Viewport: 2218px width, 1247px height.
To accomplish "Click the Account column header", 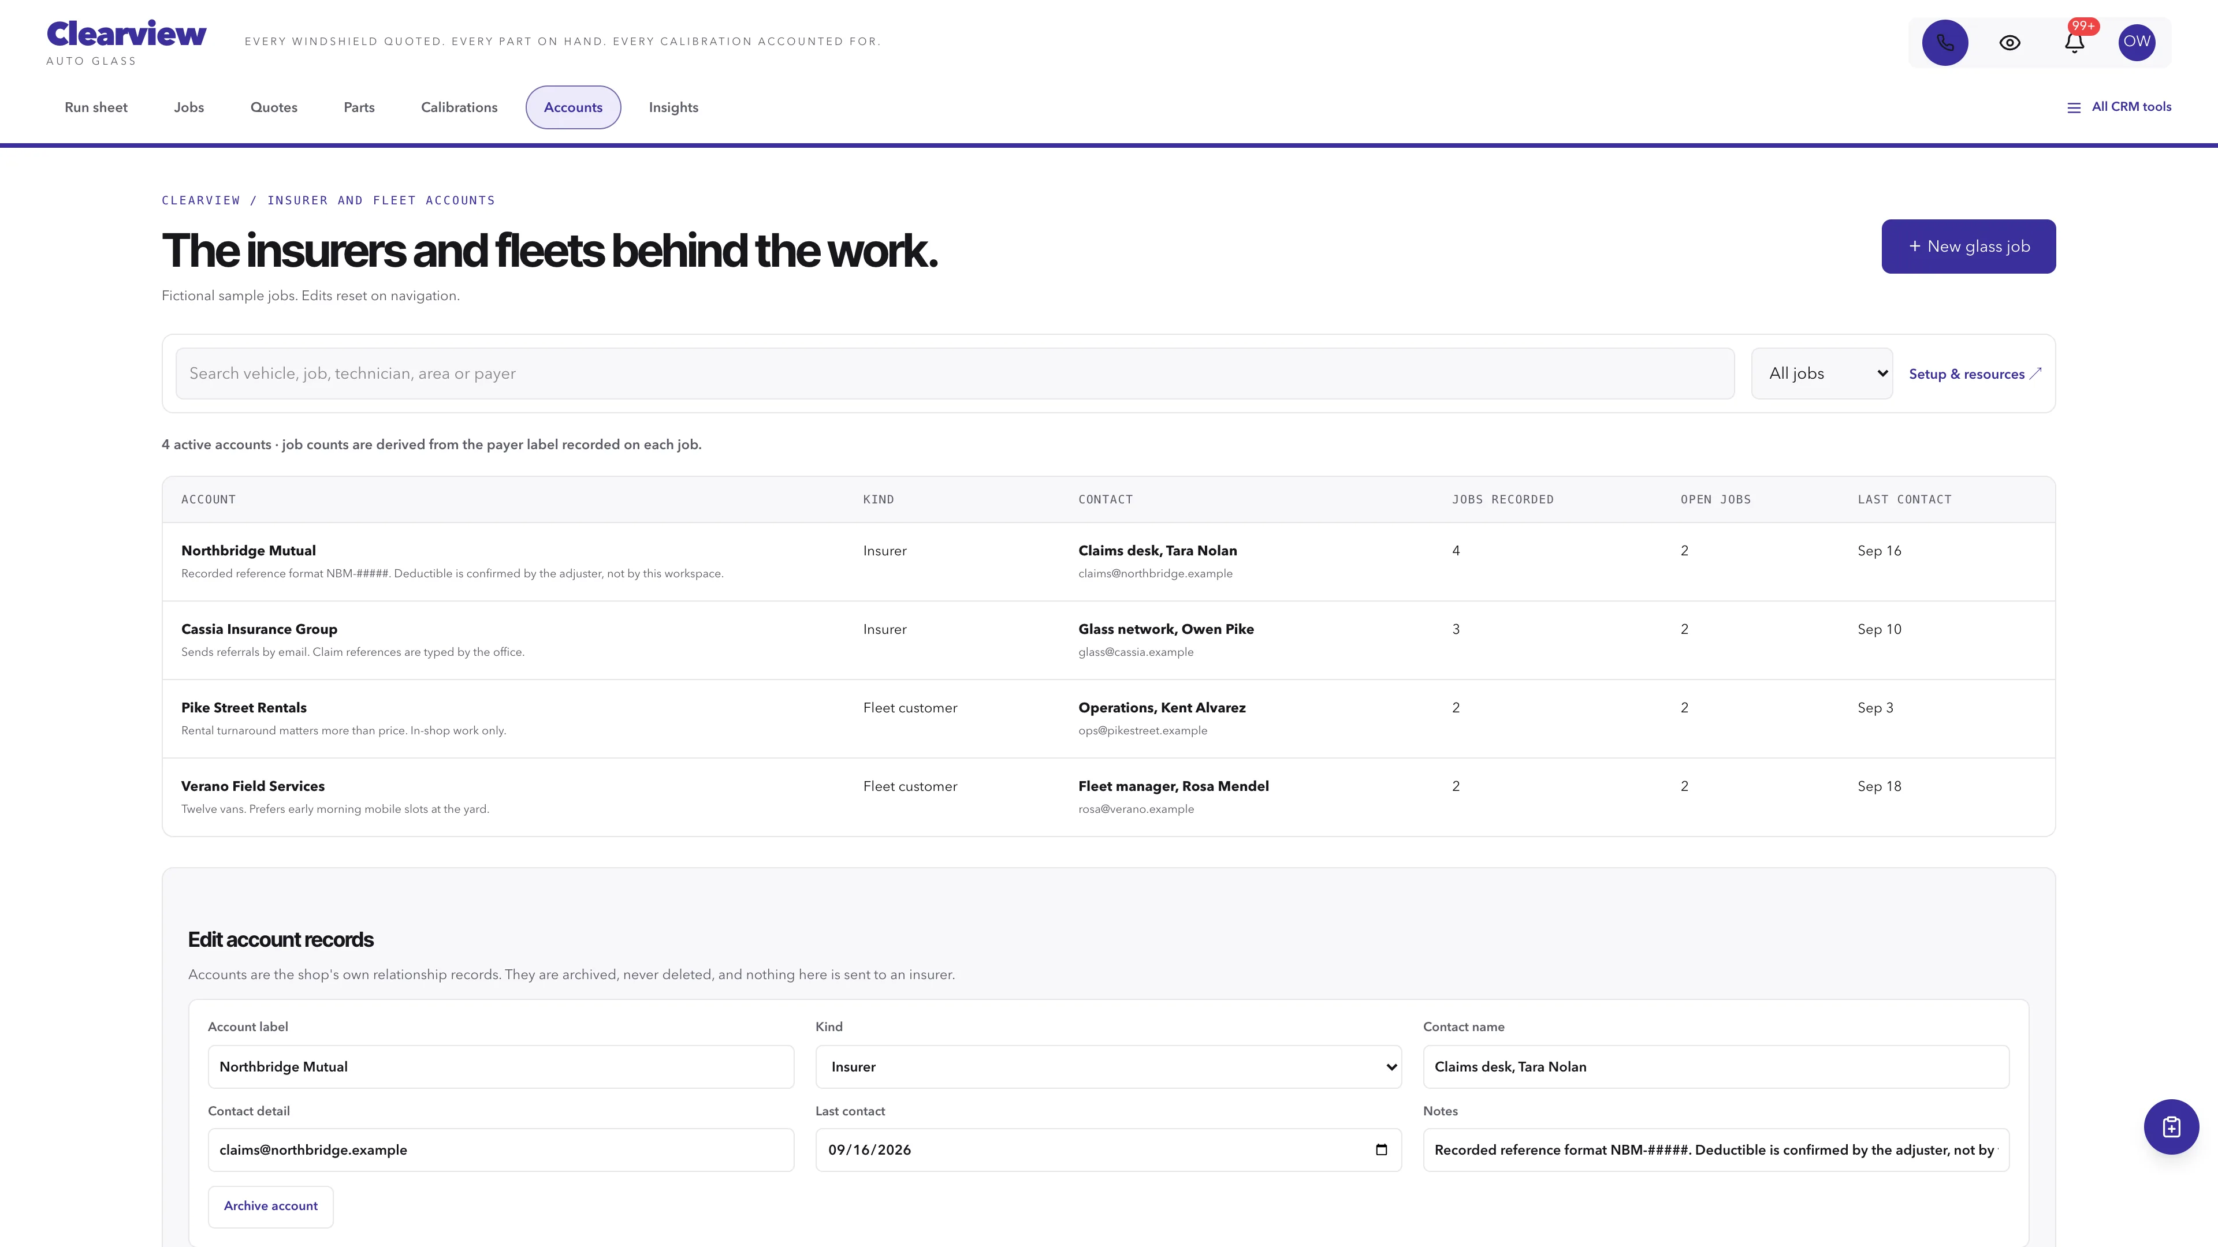I will [209, 499].
